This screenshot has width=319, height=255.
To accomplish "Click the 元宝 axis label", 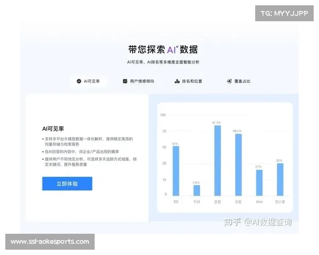I will pos(238,202).
